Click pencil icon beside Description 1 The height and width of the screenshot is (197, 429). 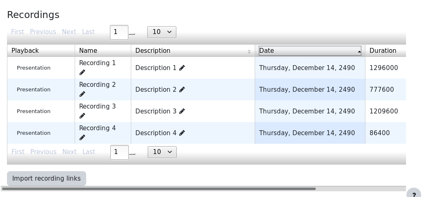point(182,68)
